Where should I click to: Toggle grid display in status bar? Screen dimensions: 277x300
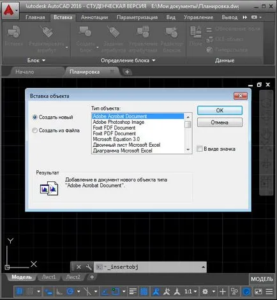pyautogui.click(x=19, y=292)
